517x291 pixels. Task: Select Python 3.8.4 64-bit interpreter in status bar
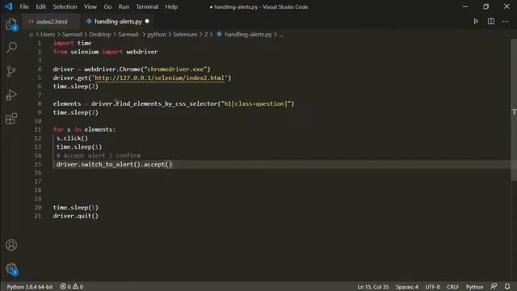[x=30, y=287]
